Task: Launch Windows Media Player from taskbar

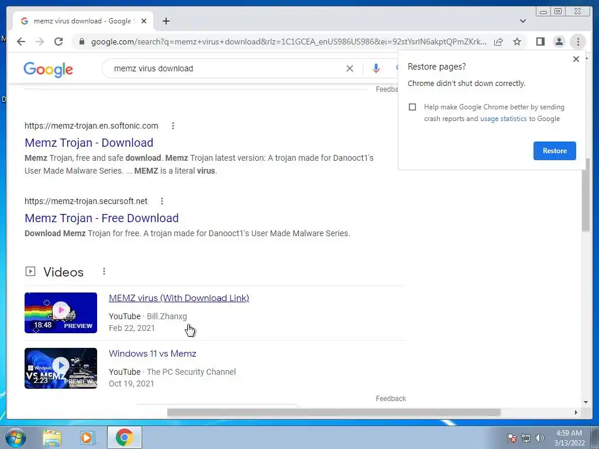Action: pos(87,437)
